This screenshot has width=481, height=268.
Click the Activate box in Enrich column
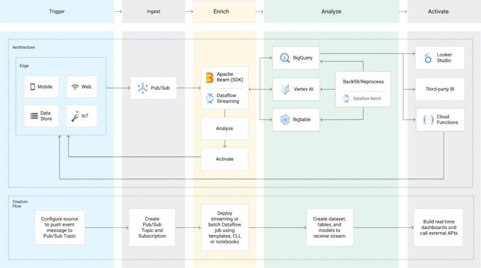coord(225,159)
